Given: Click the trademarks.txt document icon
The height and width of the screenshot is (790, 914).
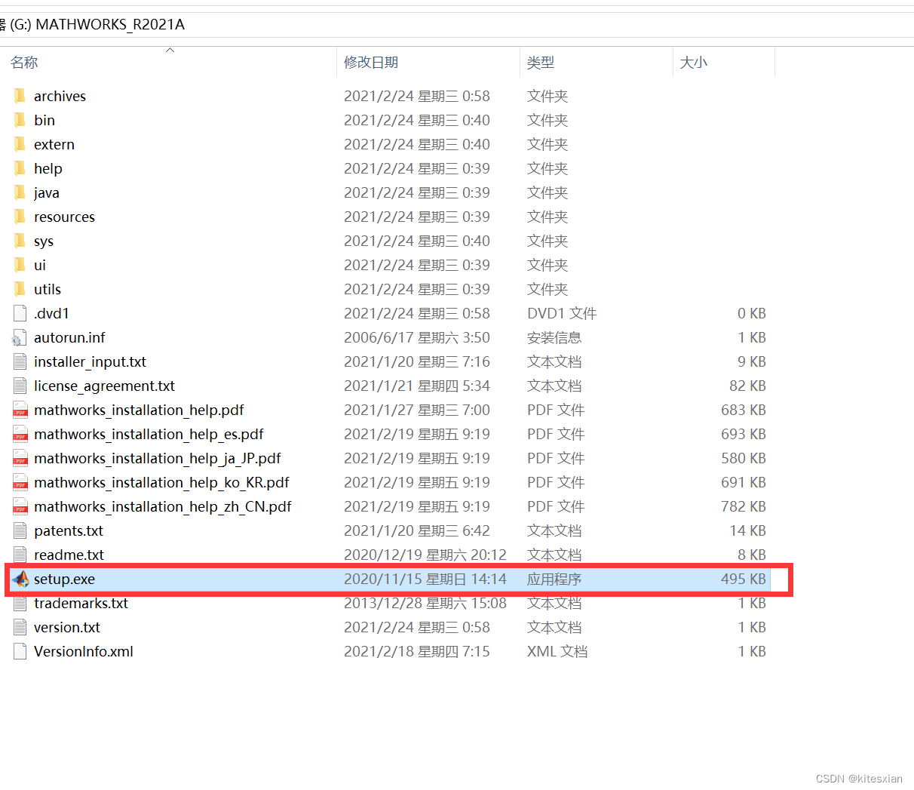Looking at the screenshot, I should (20, 603).
